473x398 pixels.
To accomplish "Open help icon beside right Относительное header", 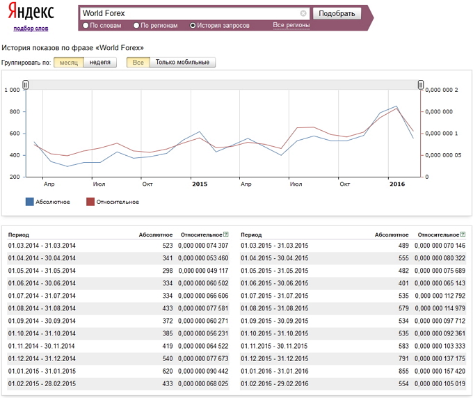I will (x=463, y=234).
